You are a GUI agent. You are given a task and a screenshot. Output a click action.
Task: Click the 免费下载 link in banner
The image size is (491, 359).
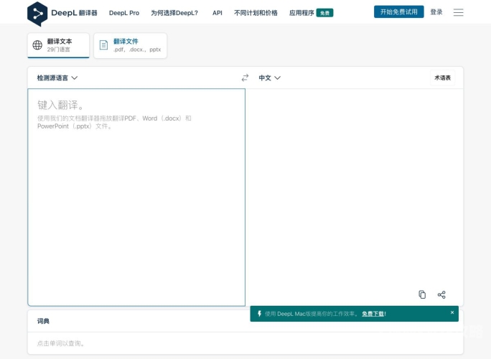(373, 314)
